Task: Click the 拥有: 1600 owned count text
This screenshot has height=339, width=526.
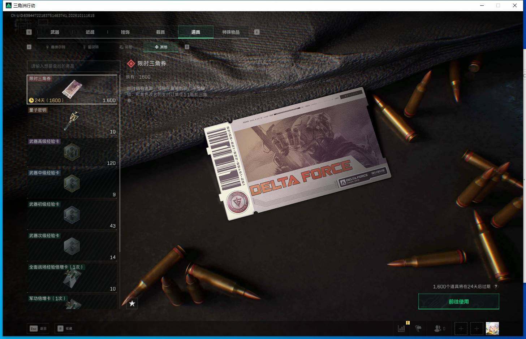Action: pos(138,77)
